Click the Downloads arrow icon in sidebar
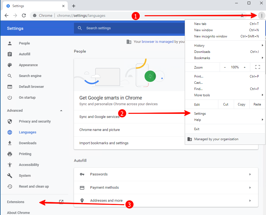Screen dimensions: 266x215 click(x=10, y=143)
